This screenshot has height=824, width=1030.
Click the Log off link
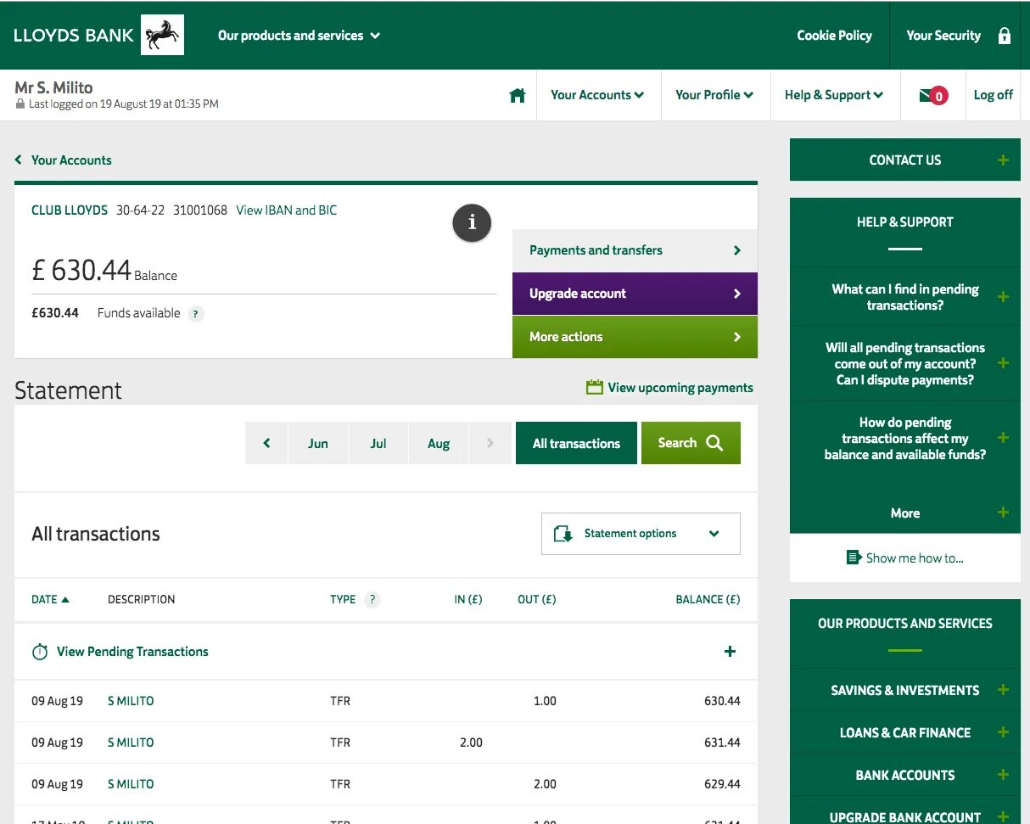coord(994,95)
